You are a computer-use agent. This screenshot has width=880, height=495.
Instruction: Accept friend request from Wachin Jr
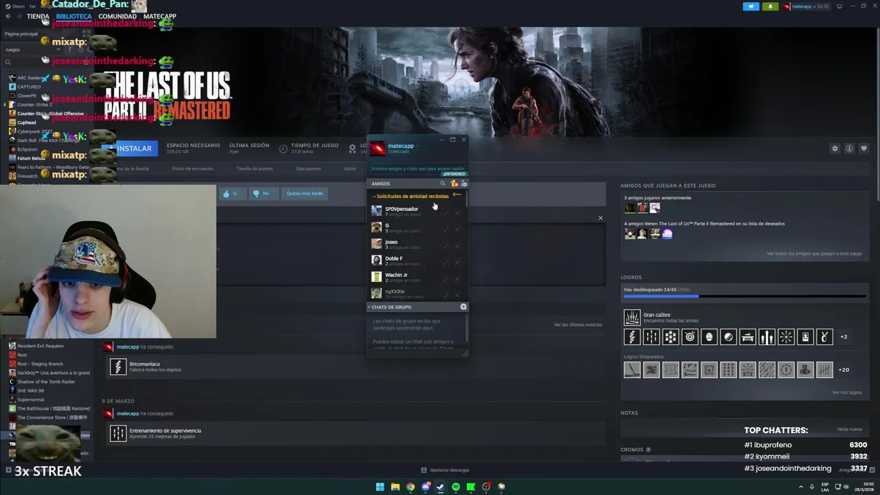(445, 279)
